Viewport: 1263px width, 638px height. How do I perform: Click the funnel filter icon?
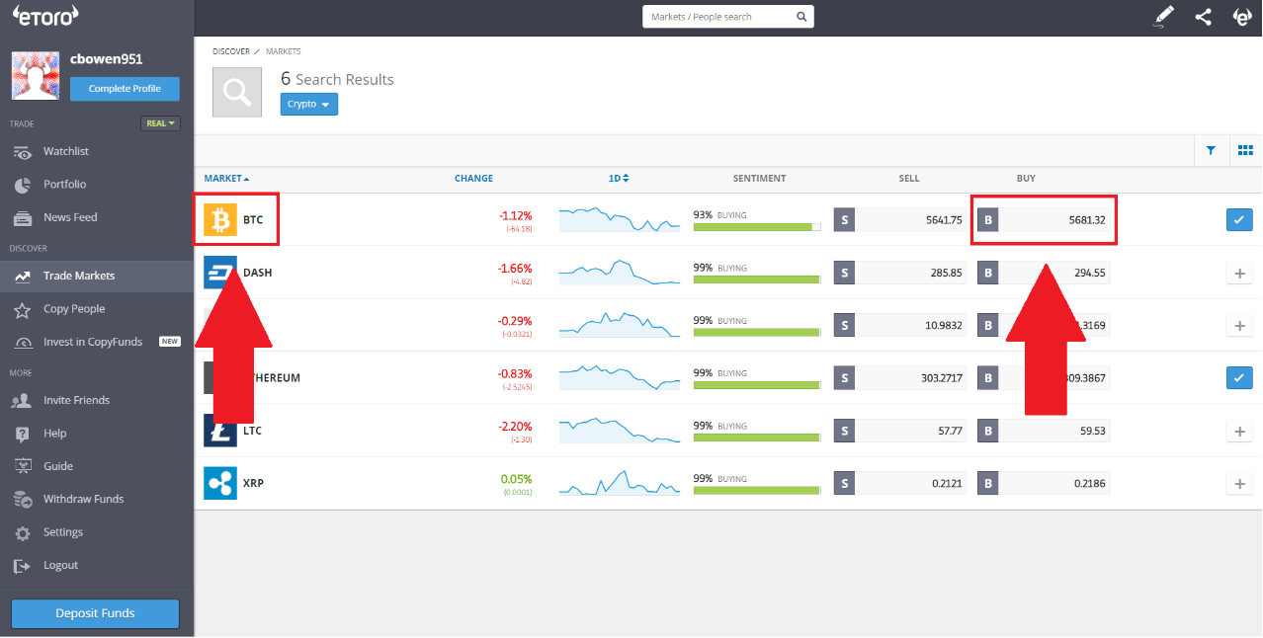pos(1211,150)
